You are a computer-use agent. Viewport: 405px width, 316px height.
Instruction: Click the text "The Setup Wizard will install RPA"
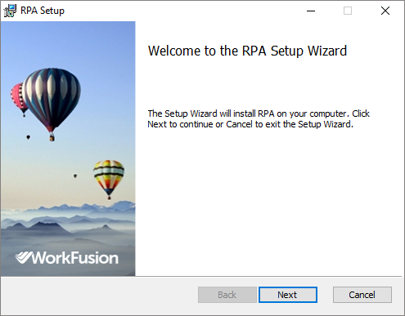[211, 113]
